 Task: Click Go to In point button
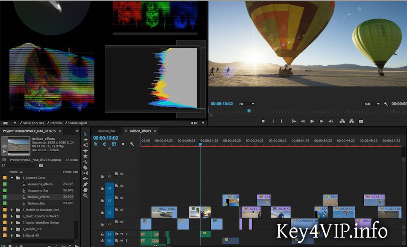pos(293,121)
